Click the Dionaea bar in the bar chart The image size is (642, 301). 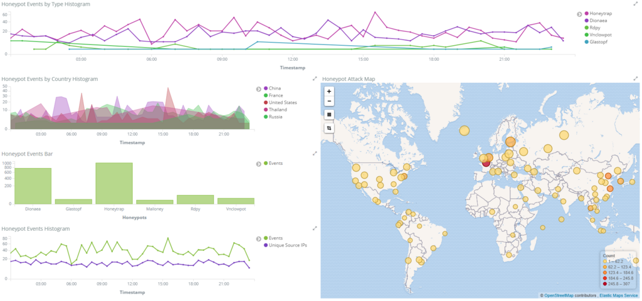[x=33, y=186]
